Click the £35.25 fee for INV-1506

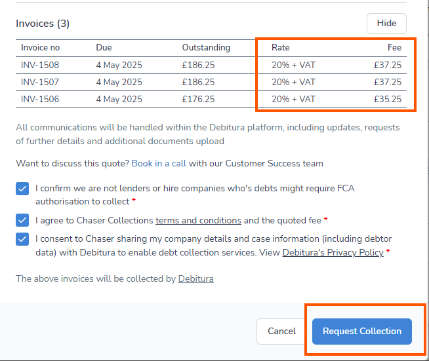coord(387,99)
